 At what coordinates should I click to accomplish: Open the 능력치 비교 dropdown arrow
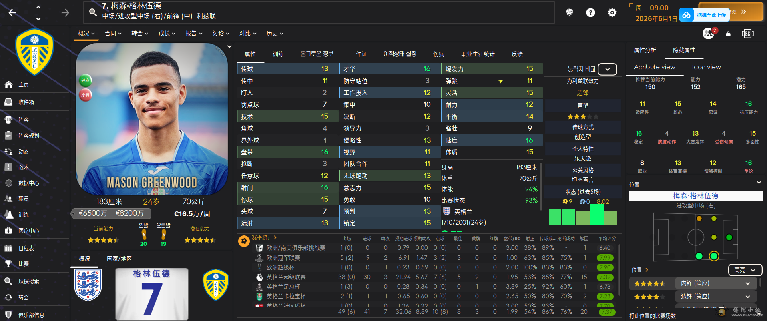click(x=608, y=69)
